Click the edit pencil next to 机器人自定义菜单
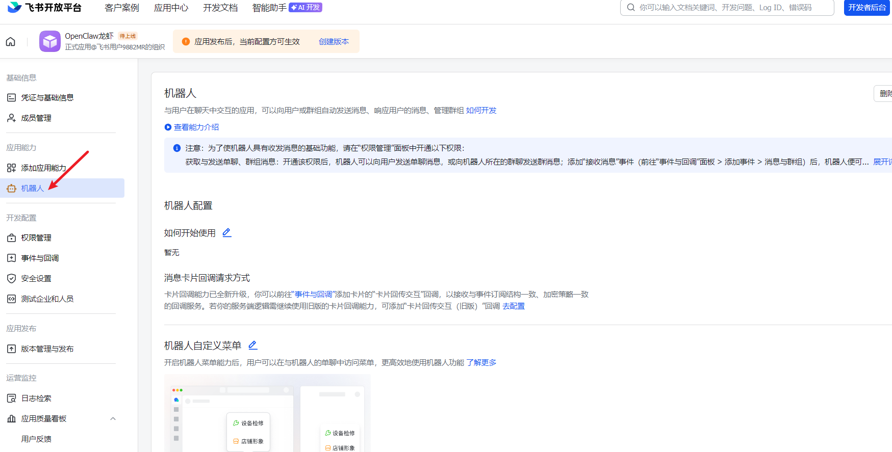 pos(253,345)
